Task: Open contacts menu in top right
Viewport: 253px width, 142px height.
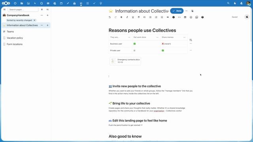Action: (x=242, y=3)
